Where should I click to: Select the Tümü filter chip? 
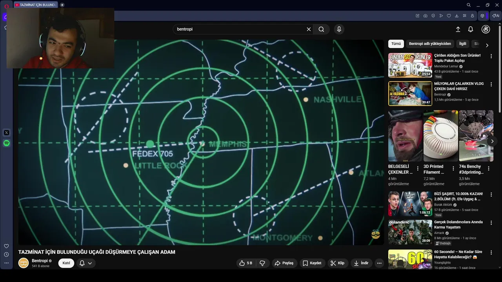396,44
